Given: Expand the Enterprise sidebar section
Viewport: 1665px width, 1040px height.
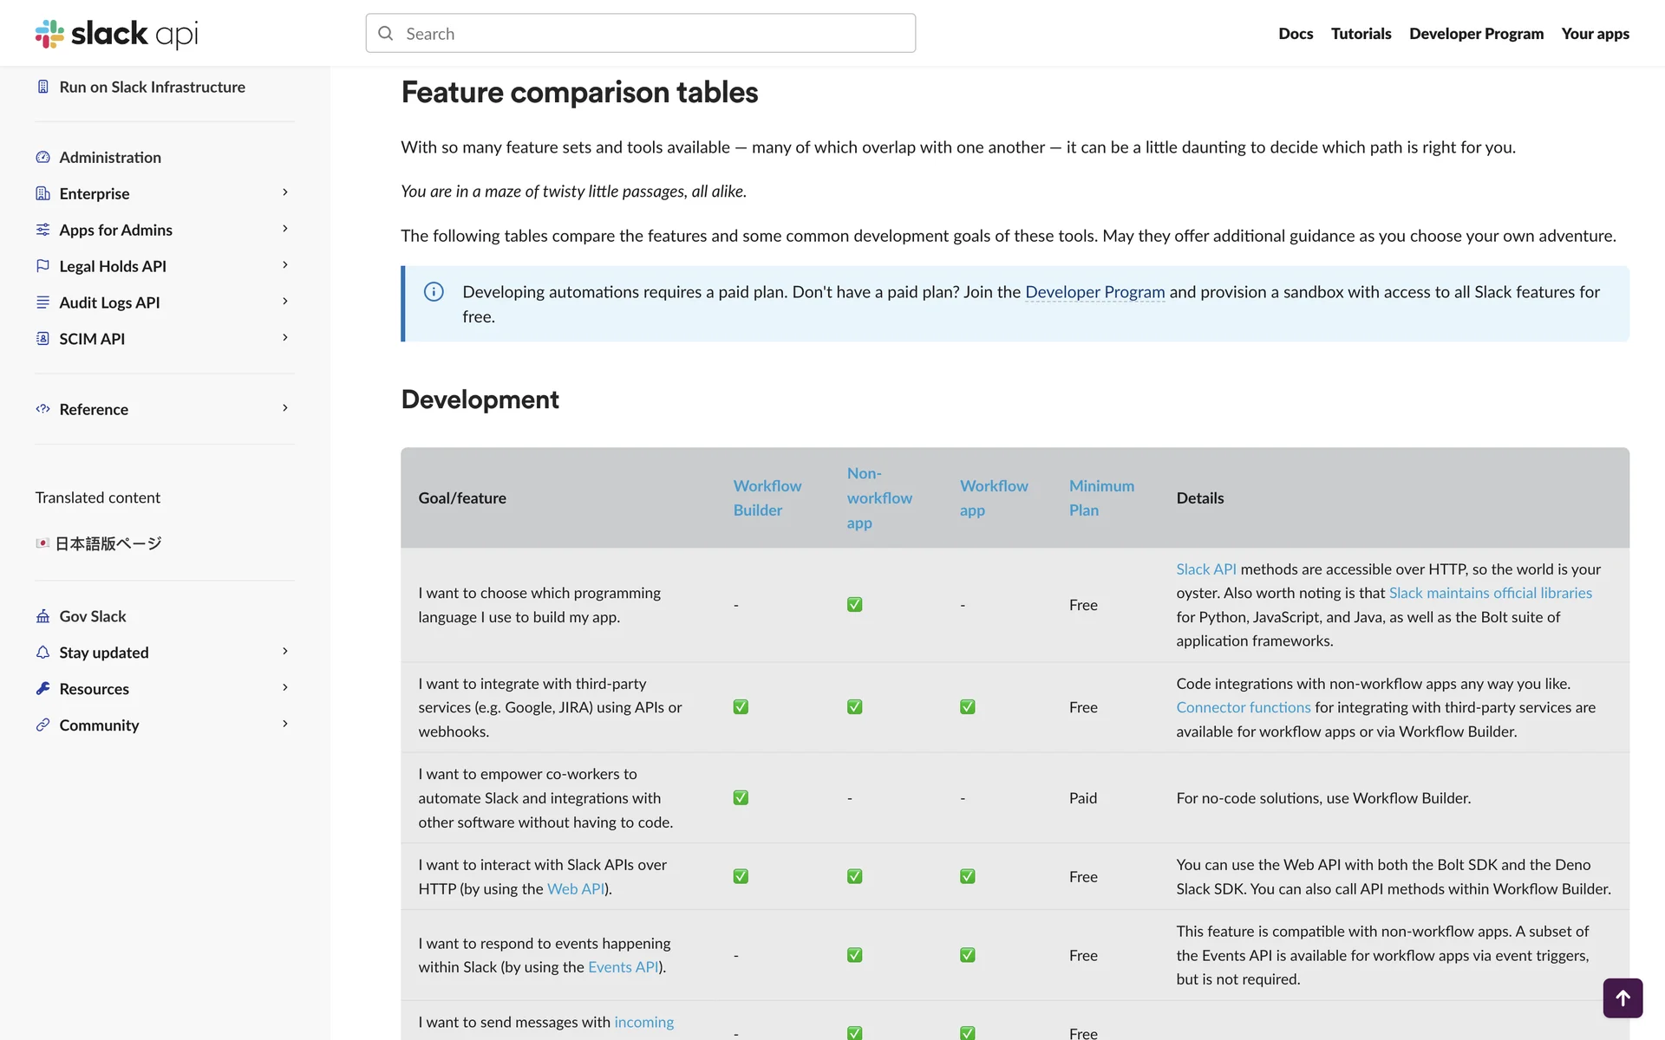Looking at the screenshot, I should (x=284, y=192).
